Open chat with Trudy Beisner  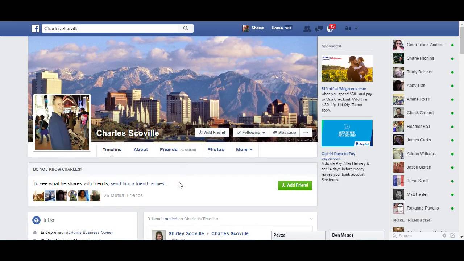424,72
